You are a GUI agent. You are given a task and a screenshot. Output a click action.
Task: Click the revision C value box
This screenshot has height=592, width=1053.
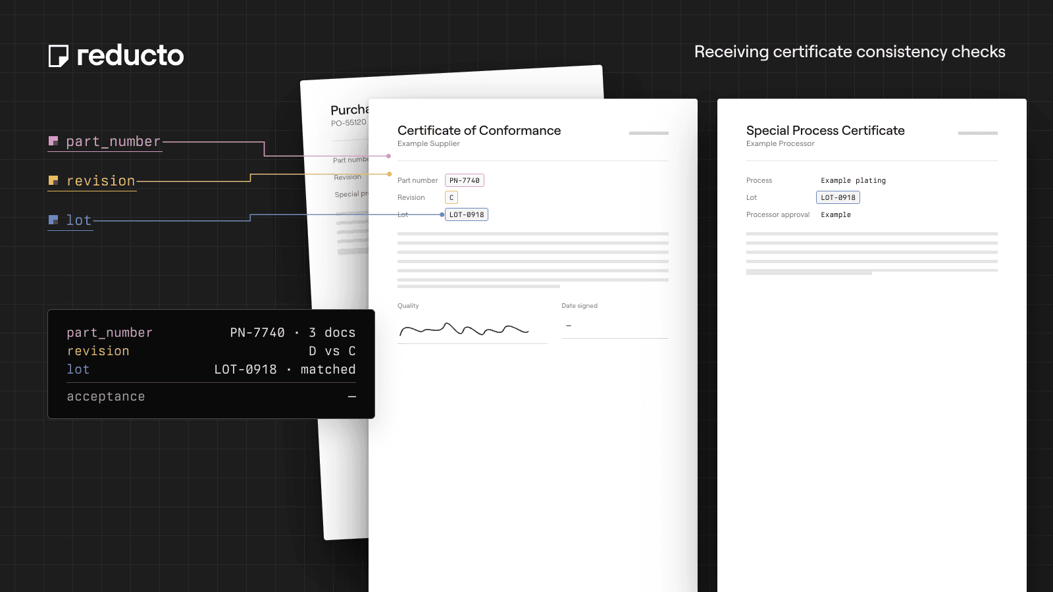[451, 197]
